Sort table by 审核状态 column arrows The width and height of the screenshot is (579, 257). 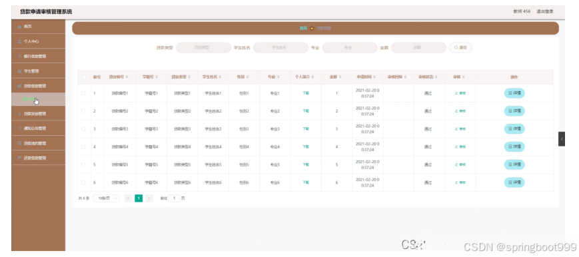pos(436,77)
